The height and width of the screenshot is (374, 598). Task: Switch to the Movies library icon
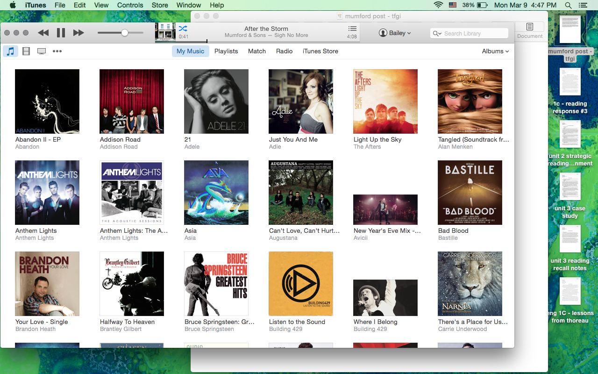point(26,51)
